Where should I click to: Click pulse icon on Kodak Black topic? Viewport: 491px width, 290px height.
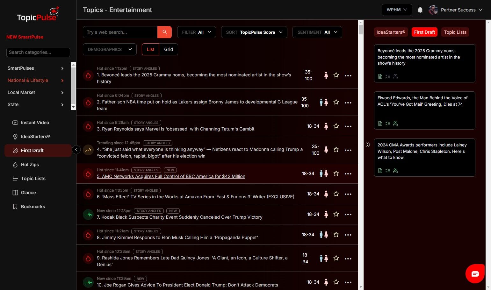click(88, 214)
